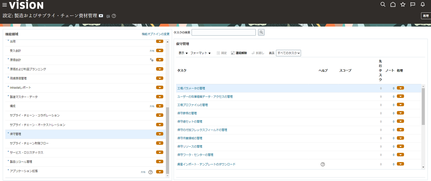Open the Watchlist flag icon
Screen dimensions: 431x181
[x=413, y=4]
